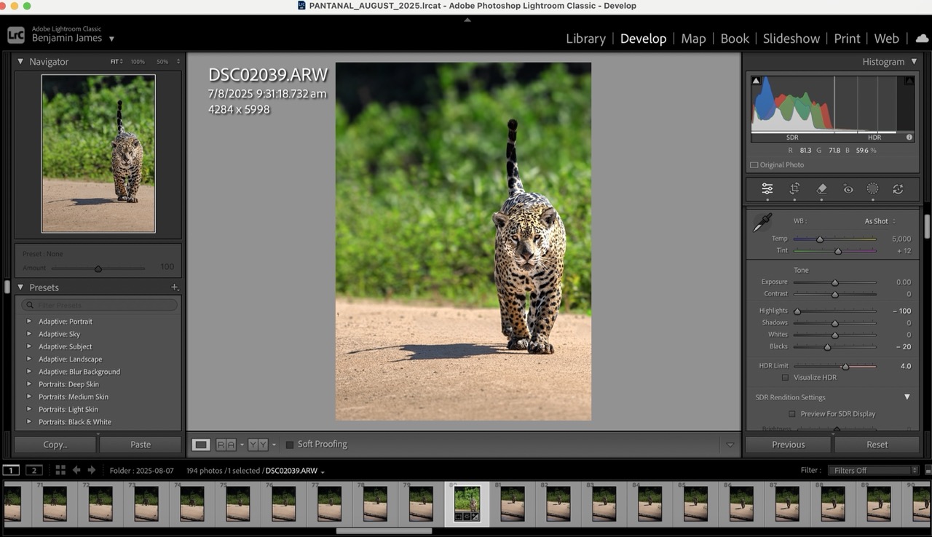Open Grid view from filmstrip bar
The image size is (932, 537).
pos(60,471)
